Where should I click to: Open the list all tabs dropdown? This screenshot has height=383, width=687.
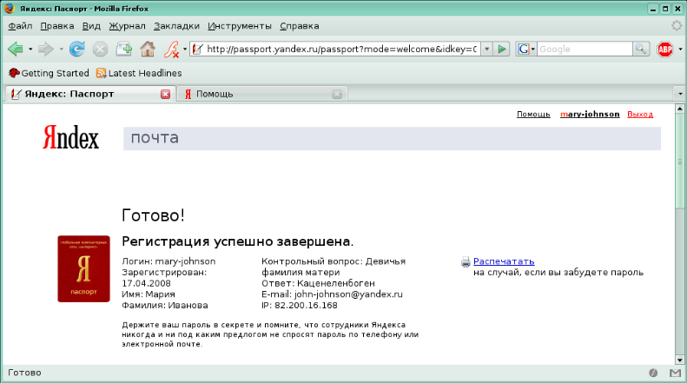pyautogui.click(x=680, y=94)
